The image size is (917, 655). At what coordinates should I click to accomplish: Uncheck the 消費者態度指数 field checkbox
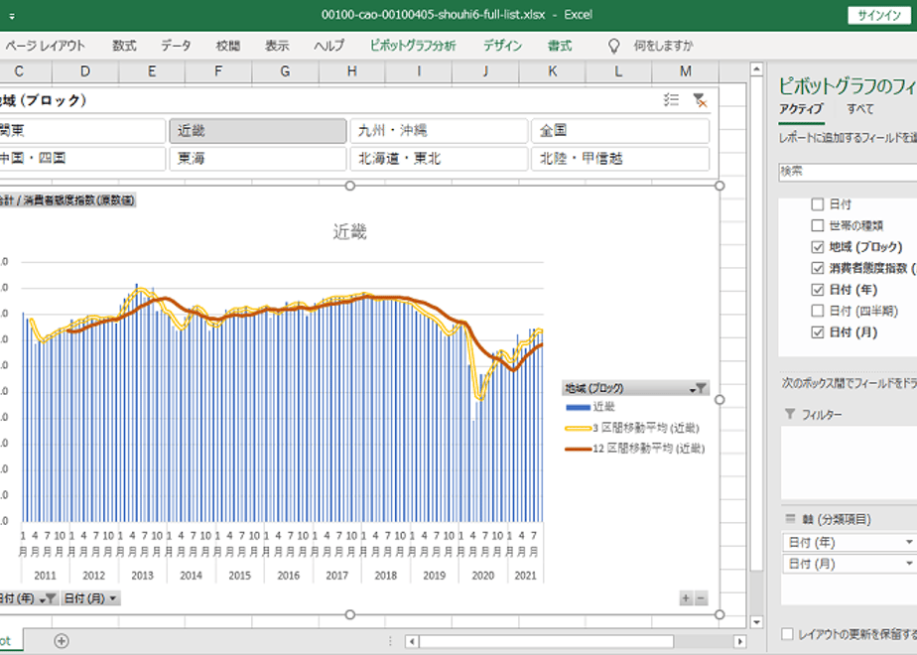coord(818,268)
